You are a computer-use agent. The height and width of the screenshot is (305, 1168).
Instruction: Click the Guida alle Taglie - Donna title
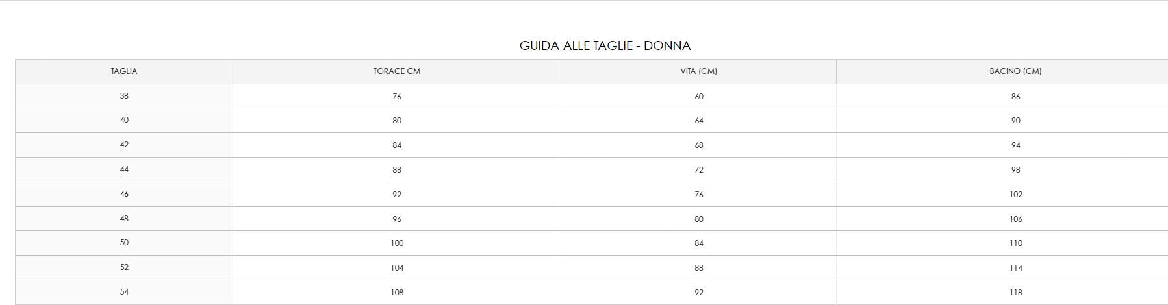pyautogui.click(x=605, y=46)
